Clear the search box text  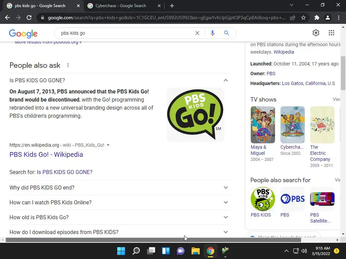[x=197, y=33]
